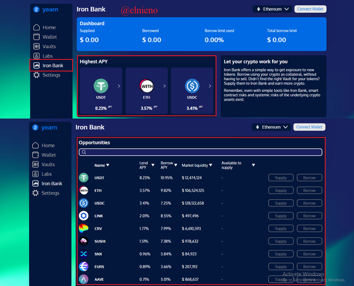Click the Wallet icon in lower sidebar
Viewport: 354px width, 286px height.
pos(35,155)
